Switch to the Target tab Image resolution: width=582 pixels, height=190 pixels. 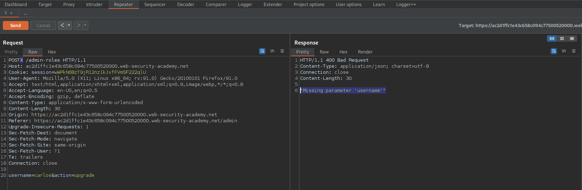pyautogui.click(x=45, y=4)
